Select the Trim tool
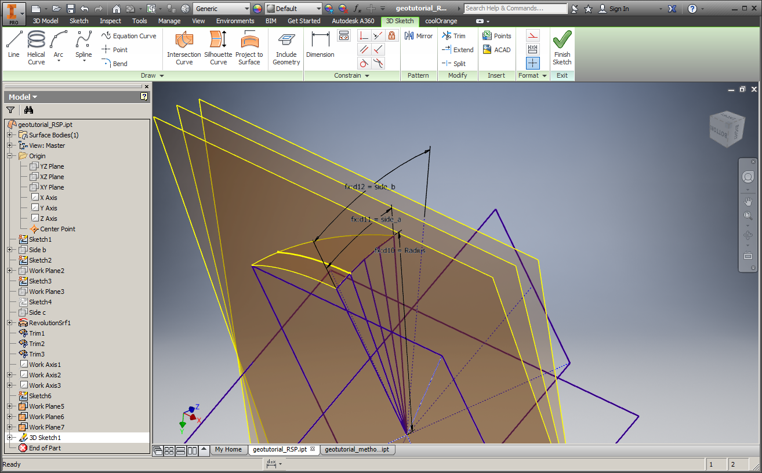This screenshot has height=473, width=762. [x=453, y=36]
